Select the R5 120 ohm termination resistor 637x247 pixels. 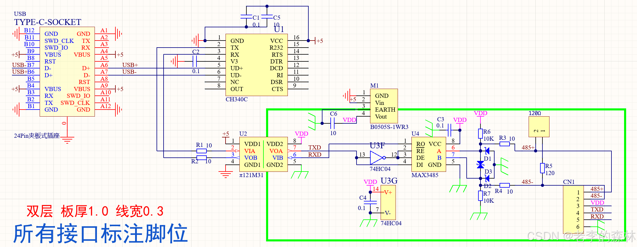tap(542, 168)
